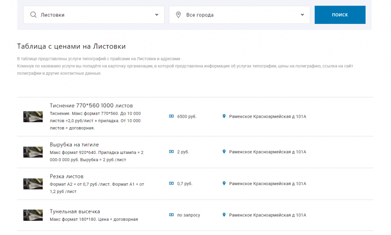Click the map pin icon in the Вырубка row

pos(224,152)
